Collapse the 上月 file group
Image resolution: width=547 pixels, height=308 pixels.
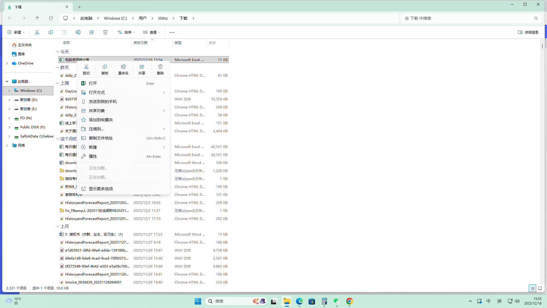[58, 226]
